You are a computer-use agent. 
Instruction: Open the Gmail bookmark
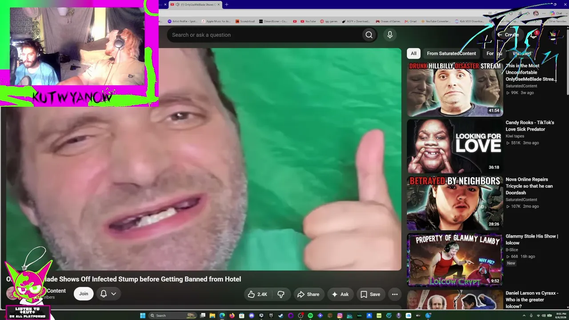410,21
